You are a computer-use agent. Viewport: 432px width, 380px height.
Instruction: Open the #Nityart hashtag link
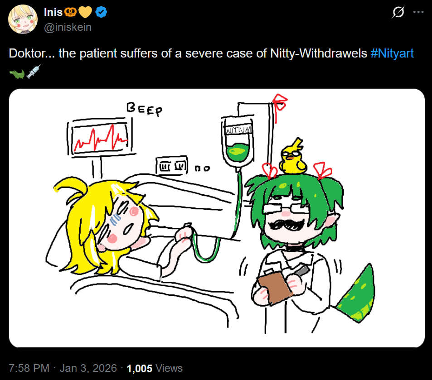392,53
